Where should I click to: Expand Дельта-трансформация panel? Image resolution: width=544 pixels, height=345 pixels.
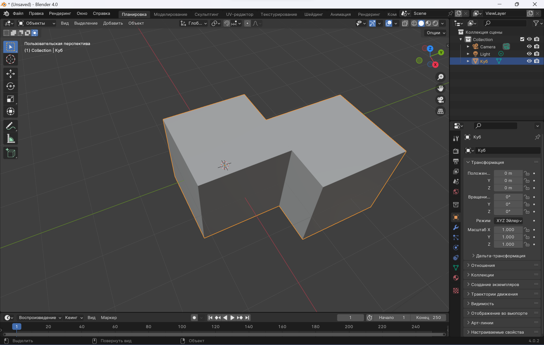[x=500, y=256]
